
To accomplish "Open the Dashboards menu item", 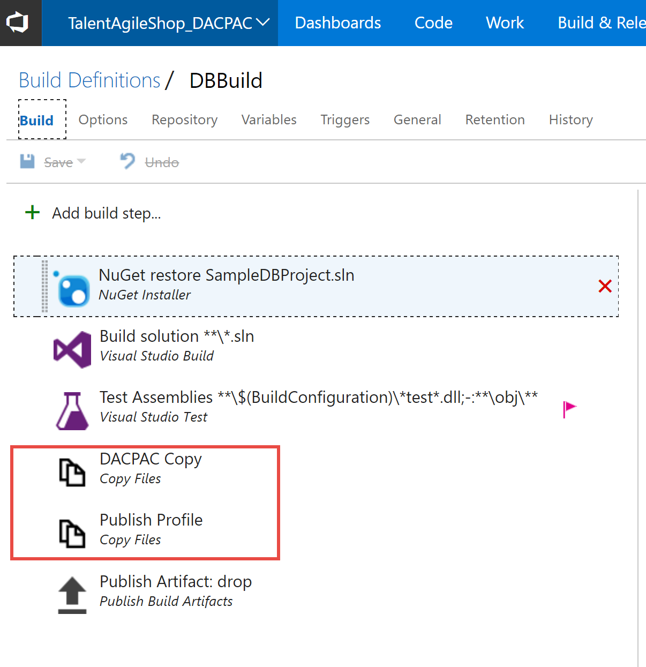I will click(337, 23).
